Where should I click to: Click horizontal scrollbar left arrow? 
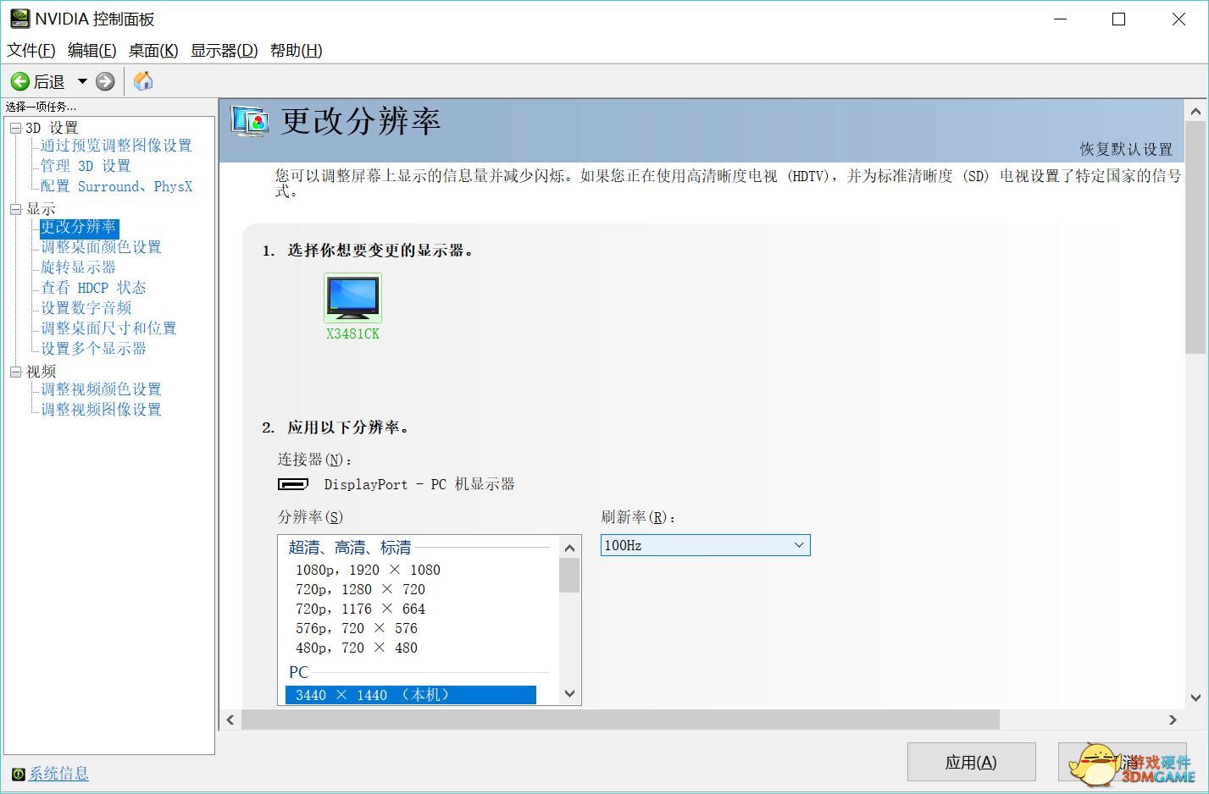pos(230,720)
